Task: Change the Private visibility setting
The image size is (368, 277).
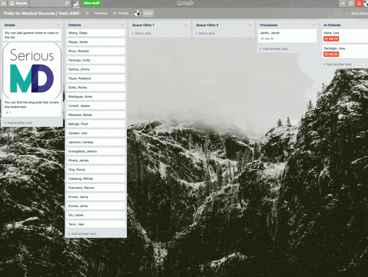Action: (121, 13)
